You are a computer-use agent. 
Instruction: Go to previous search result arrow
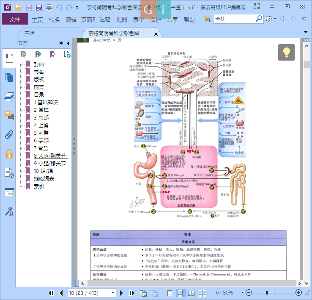point(282,19)
